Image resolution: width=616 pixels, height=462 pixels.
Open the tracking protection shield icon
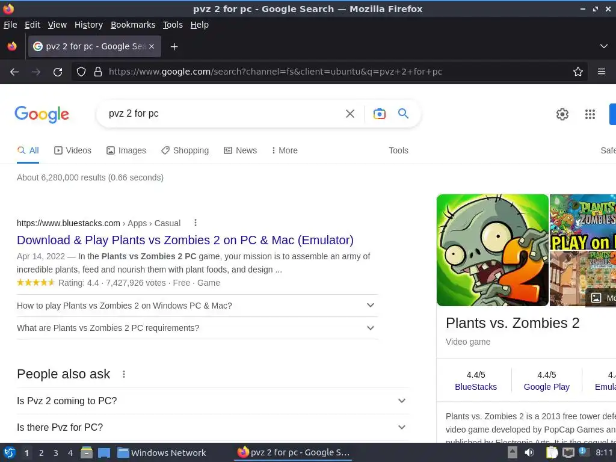pos(81,72)
